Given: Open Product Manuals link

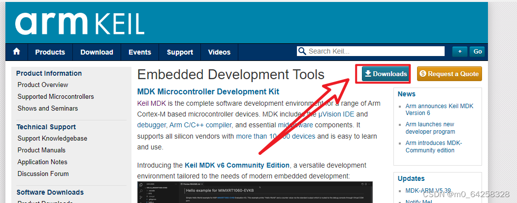Looking at the screenshot, I should (x=41, y=150).
